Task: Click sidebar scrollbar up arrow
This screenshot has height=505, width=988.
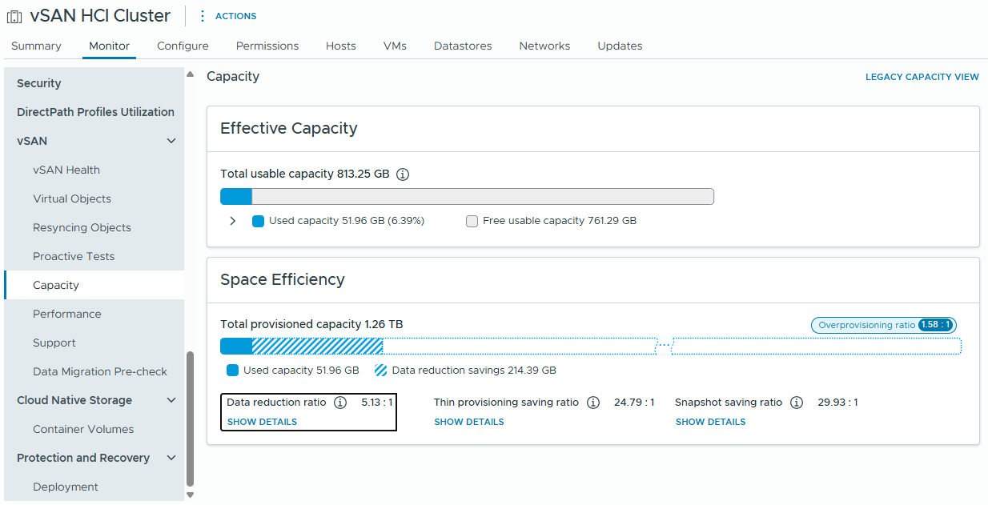Action: (190, 74)
